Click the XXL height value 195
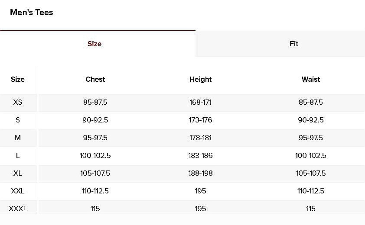The image size is (365, 225). coord(200,191)
